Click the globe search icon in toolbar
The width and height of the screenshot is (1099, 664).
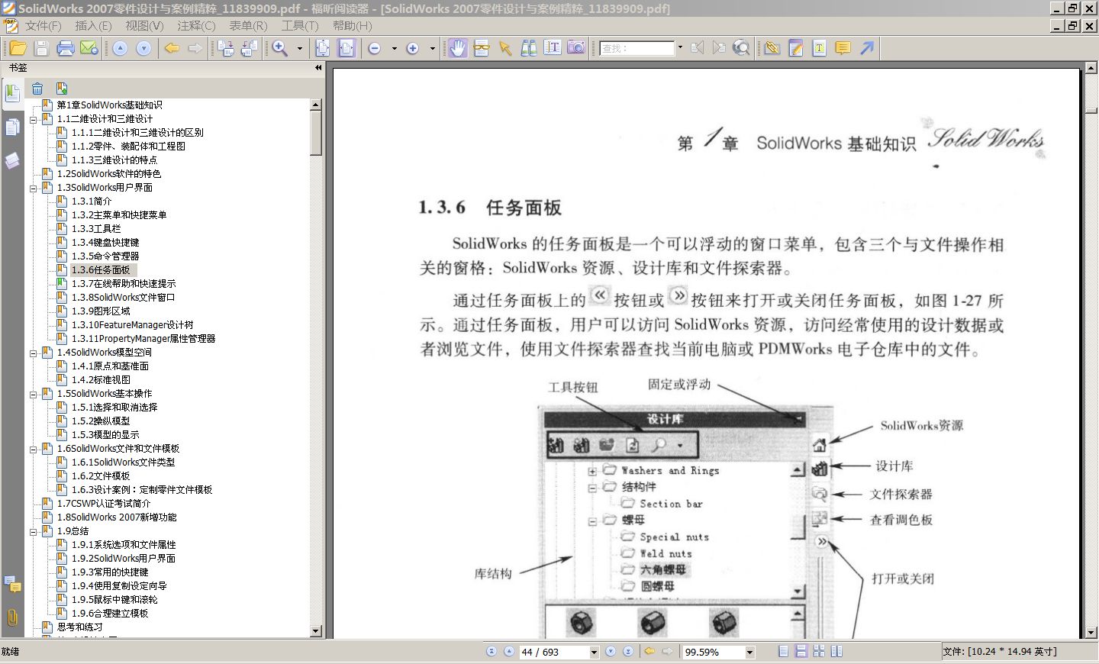pos(741,48)
